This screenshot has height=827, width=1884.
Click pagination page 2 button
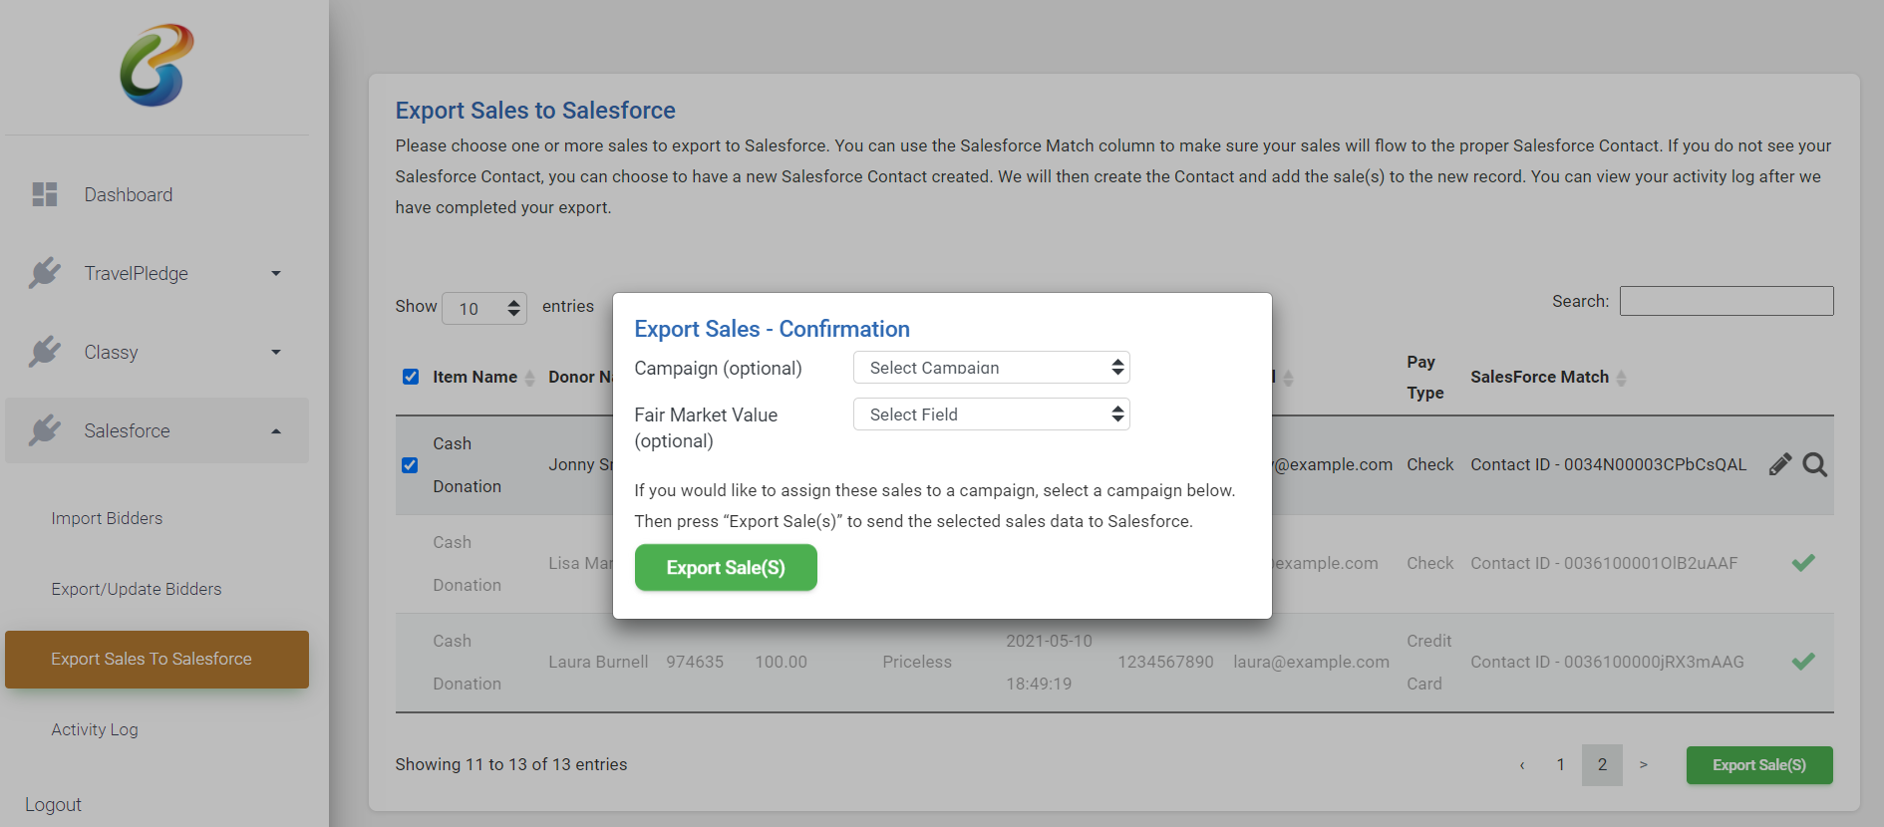click(1602, 765)
